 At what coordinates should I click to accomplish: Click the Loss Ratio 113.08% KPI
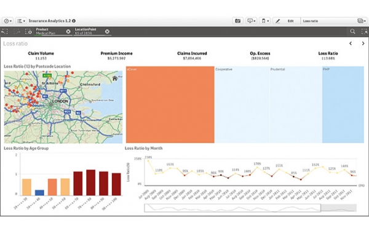(x=328, y=56)
